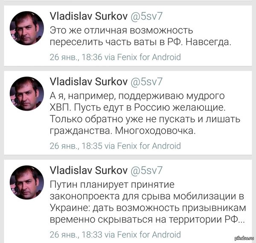Open "via Fenix for Android" on the middle tweet

pyautogui.click(x=143, y=146)
